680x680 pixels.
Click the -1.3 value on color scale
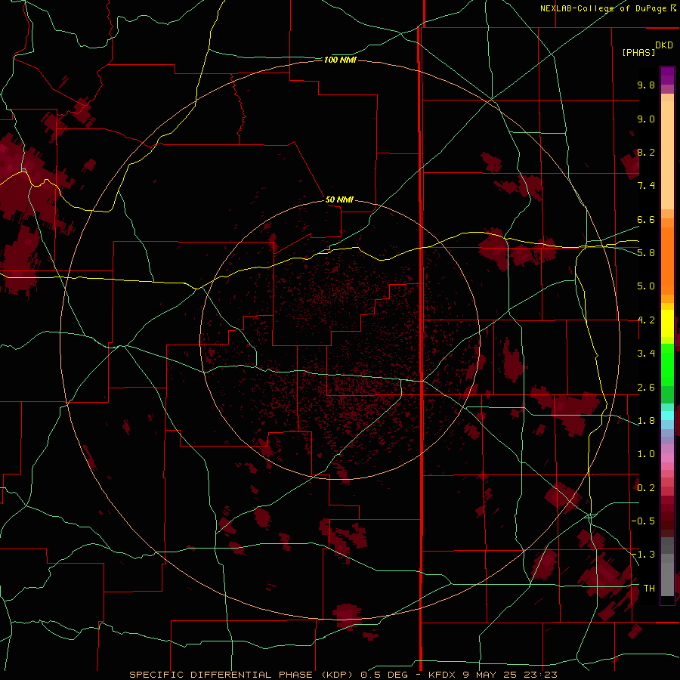(x=643, y=555)
